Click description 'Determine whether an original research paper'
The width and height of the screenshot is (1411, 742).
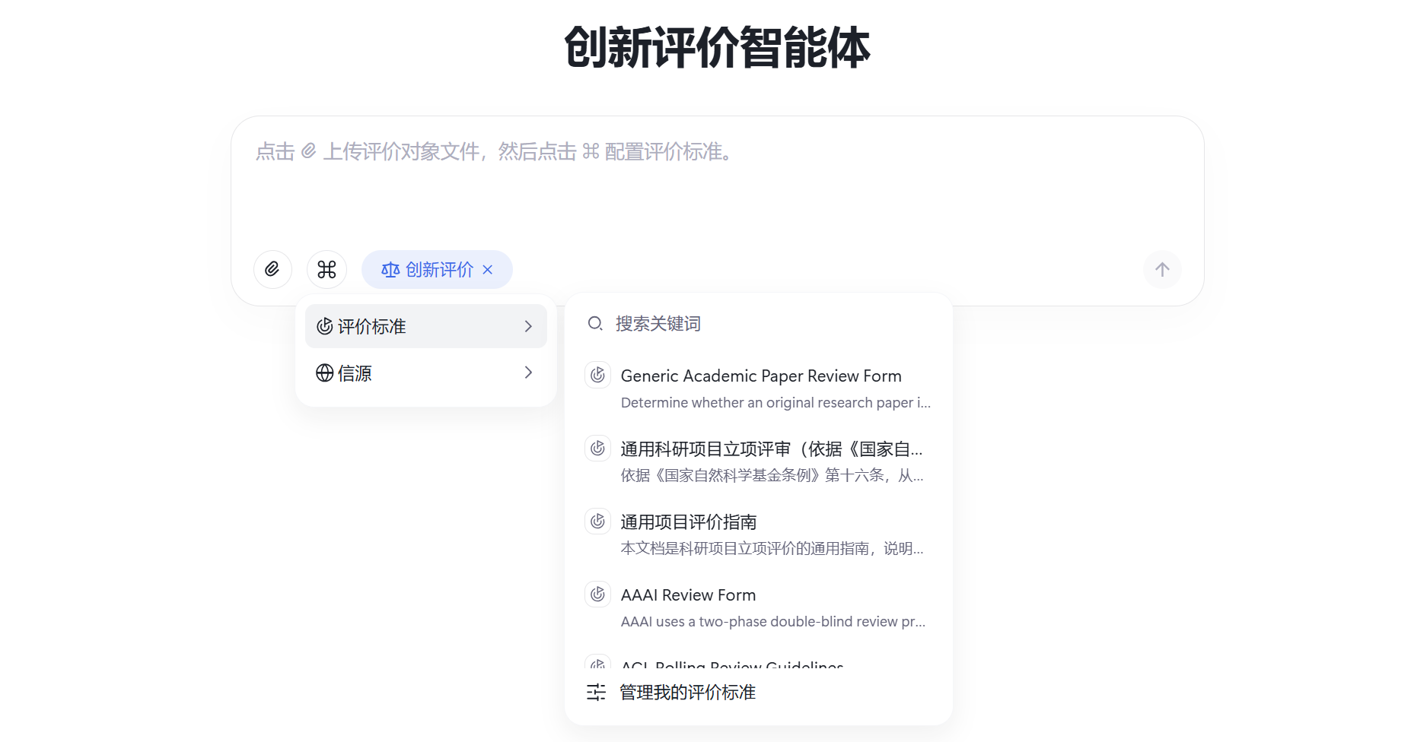pos(776,403)
